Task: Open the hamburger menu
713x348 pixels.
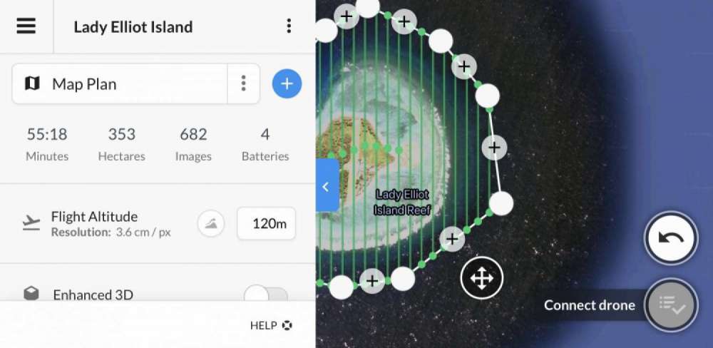Action: click(26, 26)
